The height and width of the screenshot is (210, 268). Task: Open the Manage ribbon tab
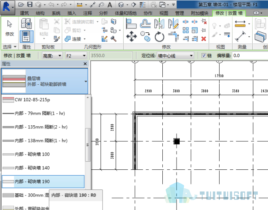coord(179,13)
